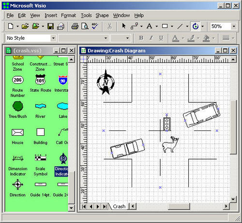Image resolution: width=242 pixels, height=223 pixels.
Task: Open the 50% zoom dropdown
Action: coord(234,26)
